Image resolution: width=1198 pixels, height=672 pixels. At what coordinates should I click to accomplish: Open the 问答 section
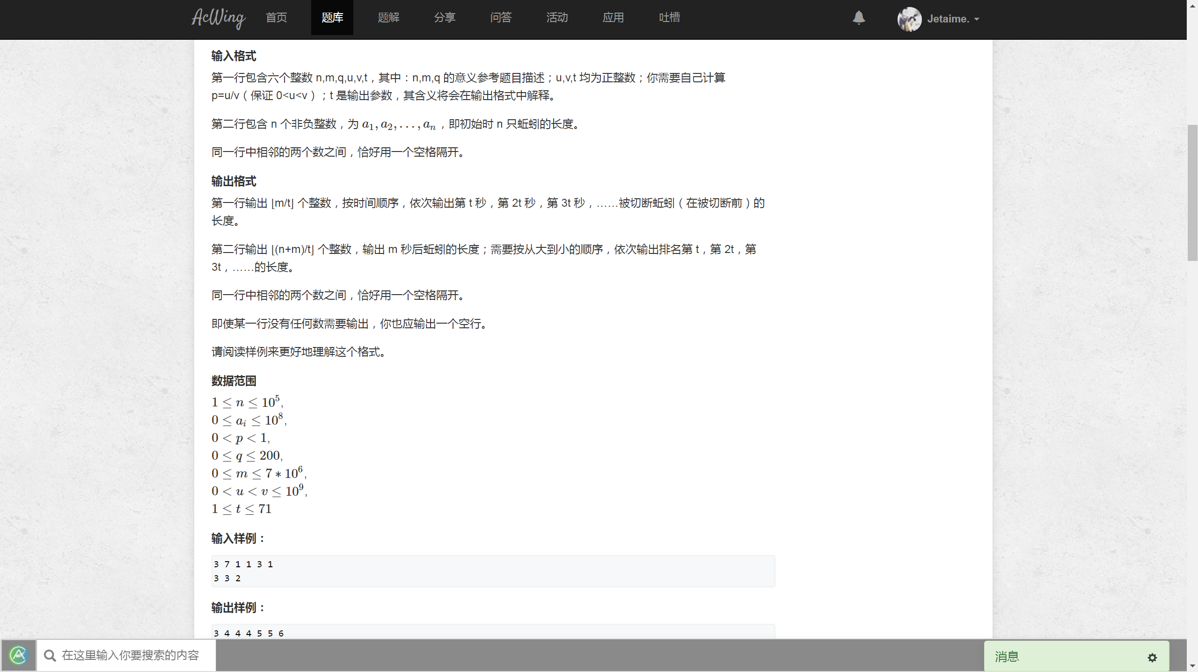pos(500,18)
